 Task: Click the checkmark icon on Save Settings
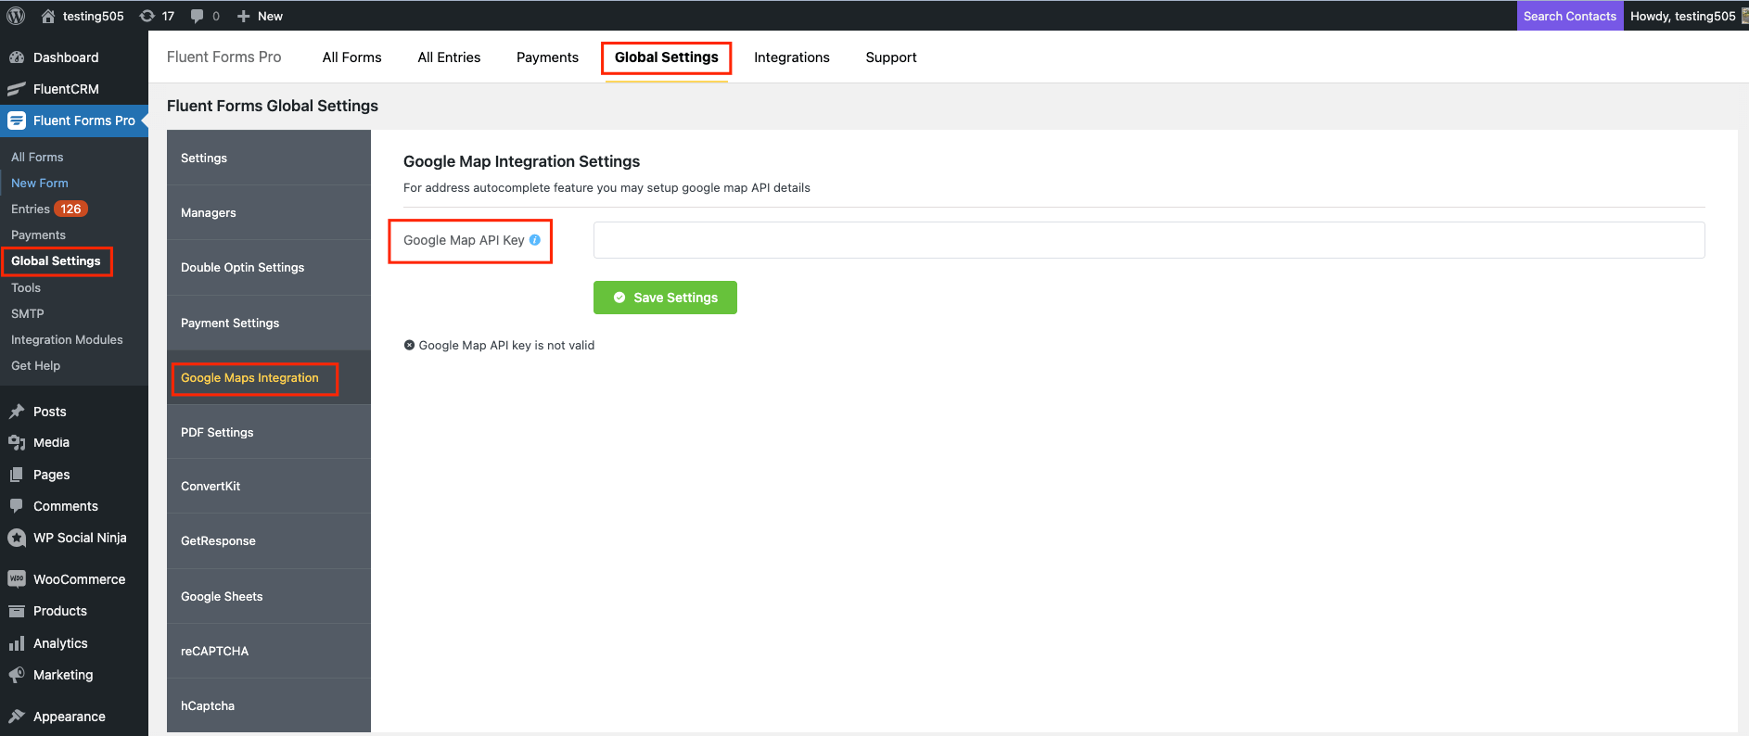tap(619, 298)
